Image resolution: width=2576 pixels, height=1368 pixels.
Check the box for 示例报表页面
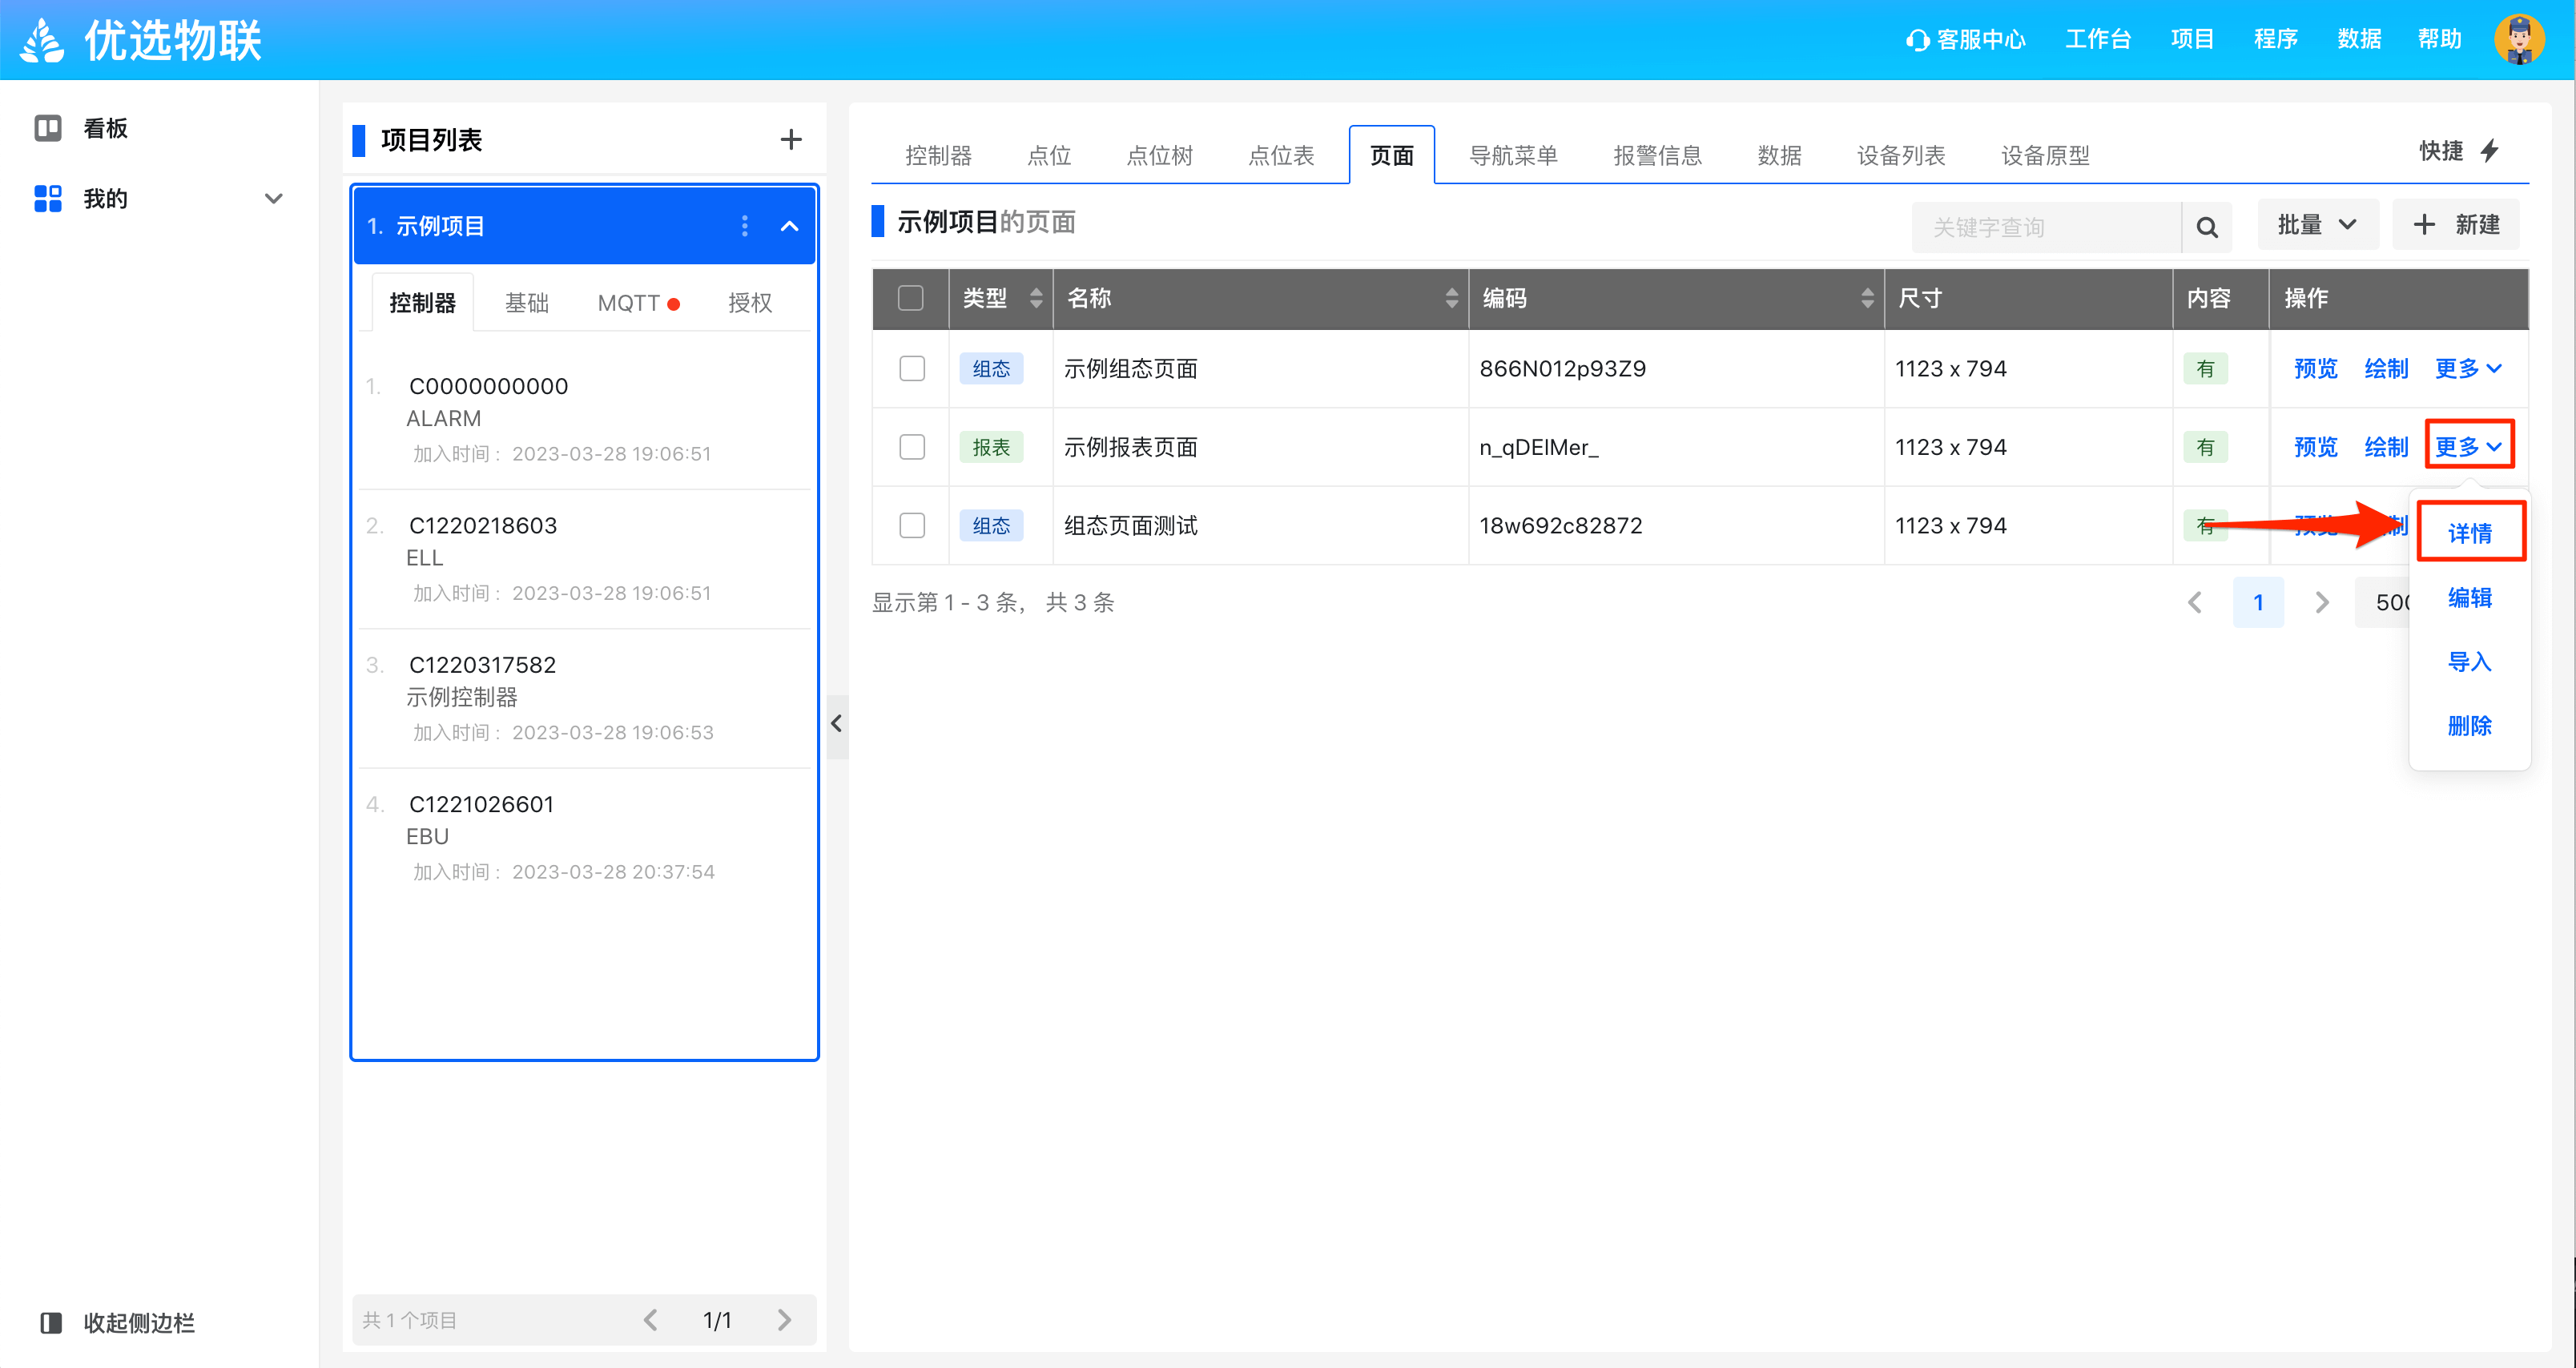[912, 446]
